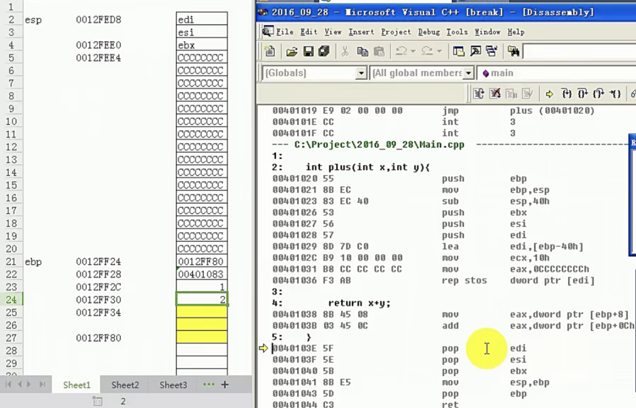Screen dimensions: 636x408
Task: Click the Step Out debug icon
Action: (x=598, y=94)
